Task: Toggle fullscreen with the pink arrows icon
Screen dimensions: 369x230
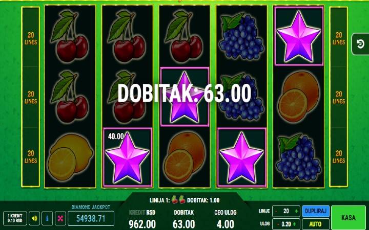Action: pyautogui.click(x=60, y=218)
